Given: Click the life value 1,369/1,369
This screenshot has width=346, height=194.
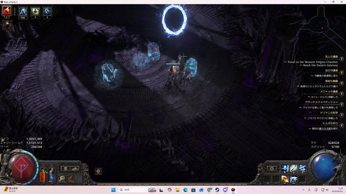Looking at the screenshot, I should point(34,139).
